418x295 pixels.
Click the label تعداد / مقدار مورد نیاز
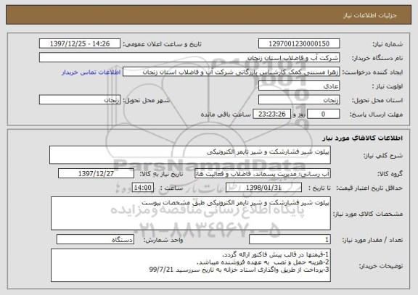(x=372, y=240)
